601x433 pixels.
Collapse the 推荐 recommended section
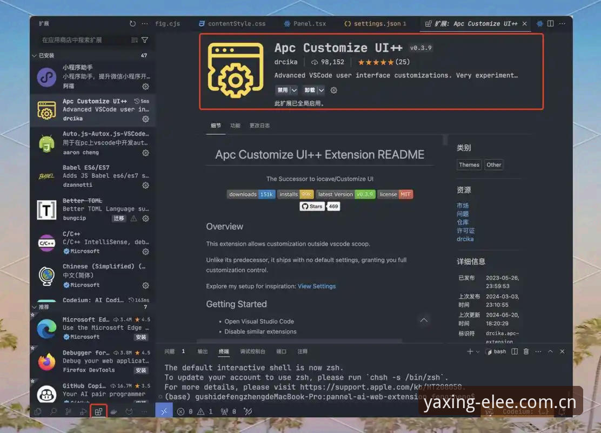(35, 307)
